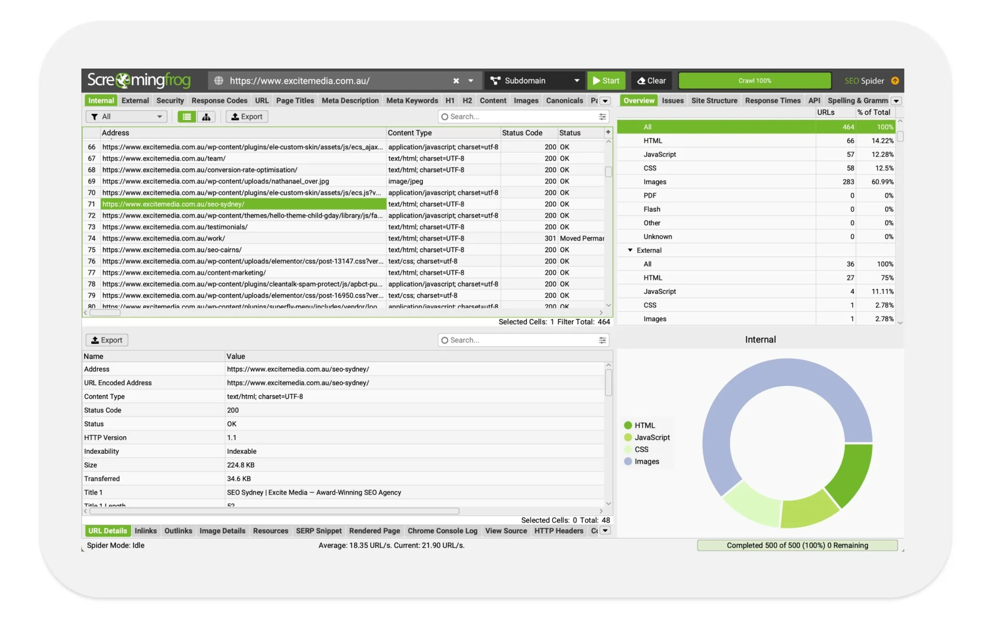
Task: Select the seo-sydney URL row
Action: pyautogui.click(x=243, y=204)
